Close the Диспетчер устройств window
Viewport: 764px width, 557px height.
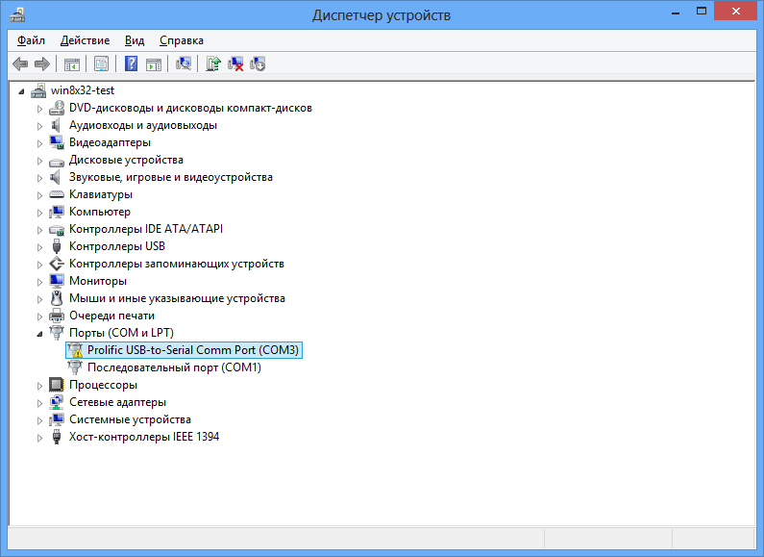(x=736, y=11)
